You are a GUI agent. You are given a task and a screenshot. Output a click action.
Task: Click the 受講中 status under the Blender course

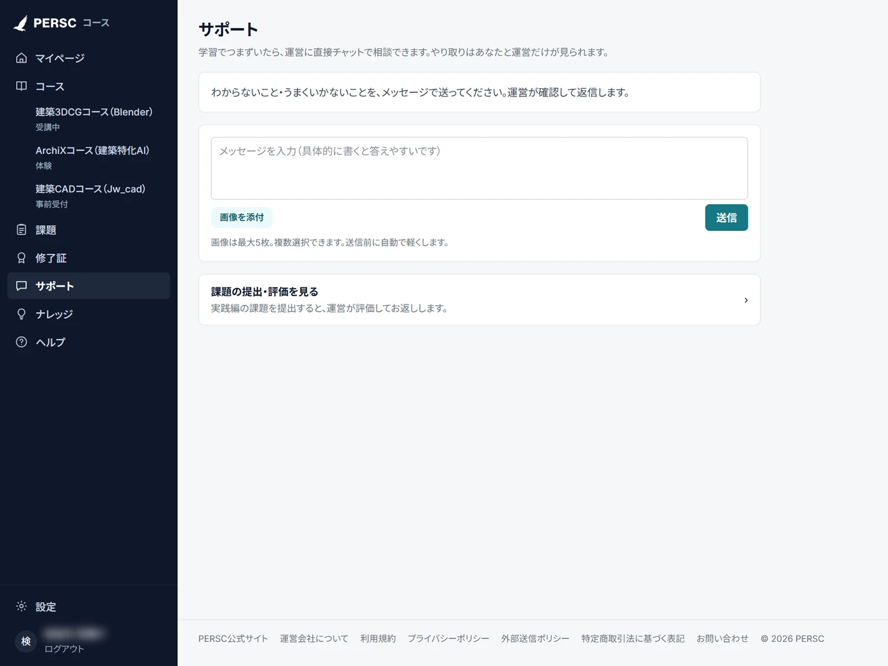coord(48,127)
